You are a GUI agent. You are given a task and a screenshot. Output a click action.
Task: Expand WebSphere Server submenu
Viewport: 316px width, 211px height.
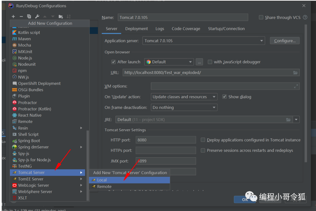81,192
